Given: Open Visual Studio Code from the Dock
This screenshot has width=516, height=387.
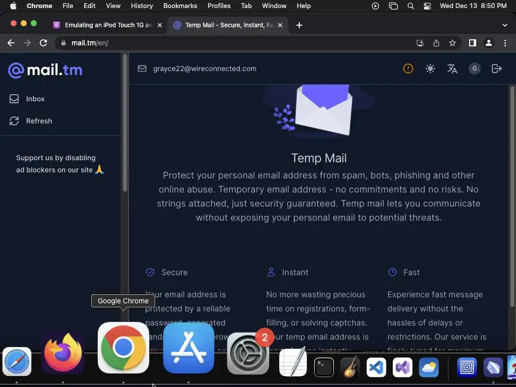Looking at the screenshot, I should pyautogui.click(x=376, y=367).
